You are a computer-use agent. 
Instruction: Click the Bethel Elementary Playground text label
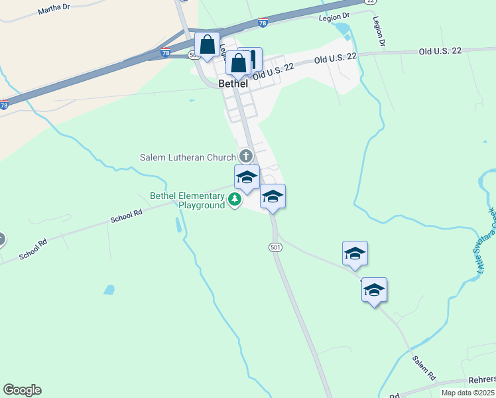(187, 200)
